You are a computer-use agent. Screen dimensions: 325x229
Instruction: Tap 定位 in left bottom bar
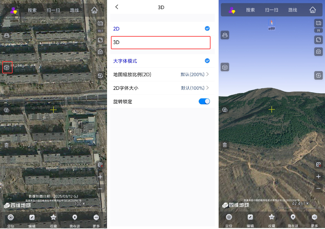click(x=11, y=221)
